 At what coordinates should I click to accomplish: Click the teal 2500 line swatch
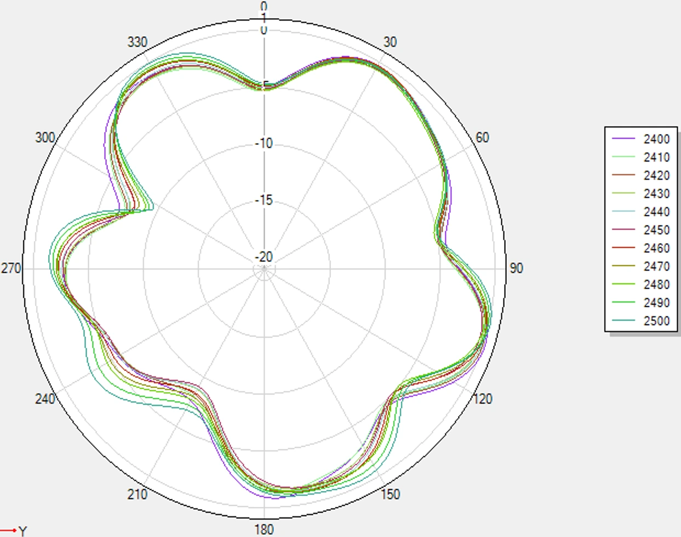tap(623, 320)
